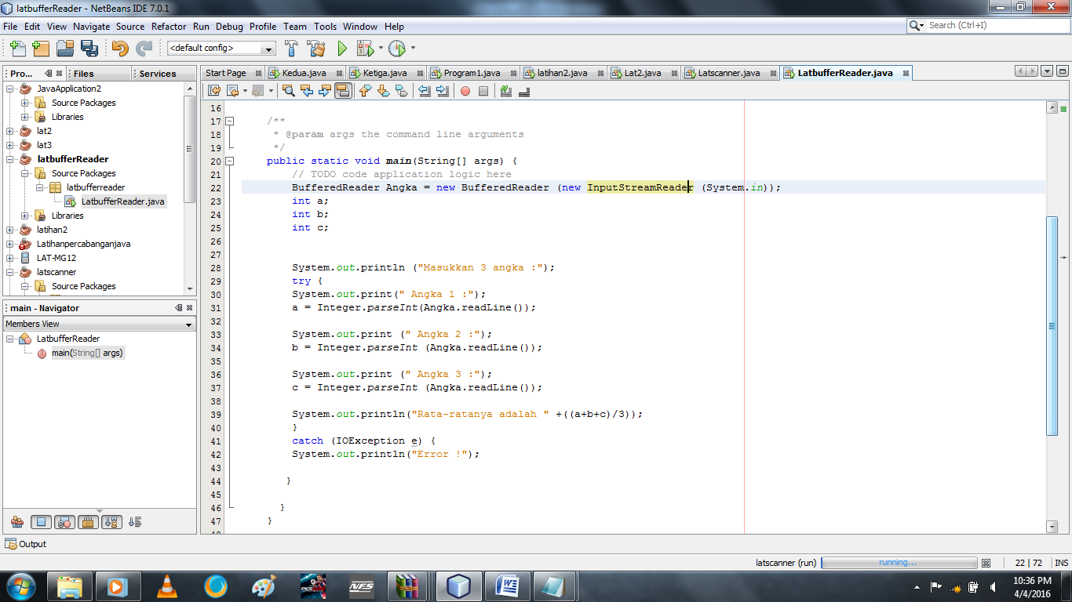The image size is (1072, 602).
Task: Open the Refactor menu
Action: click(x=169, y=26)
